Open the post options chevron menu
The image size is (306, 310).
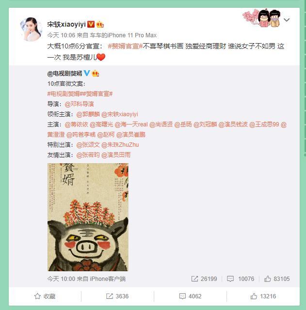click(287, 20)
